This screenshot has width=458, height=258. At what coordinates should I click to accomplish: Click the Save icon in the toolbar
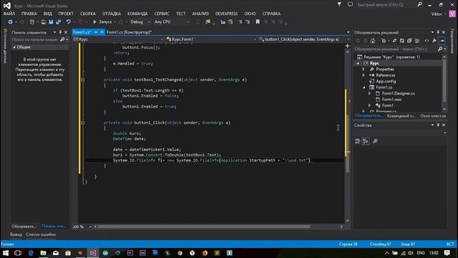(51, 22)
